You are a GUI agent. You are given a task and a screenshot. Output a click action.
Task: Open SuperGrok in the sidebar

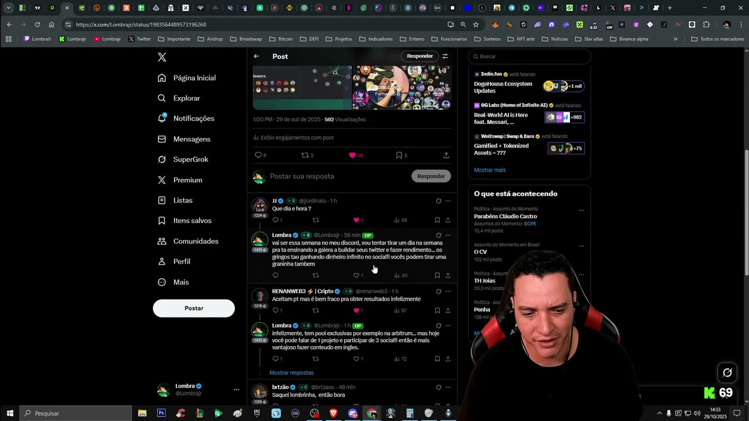click(x=183, y=160)
